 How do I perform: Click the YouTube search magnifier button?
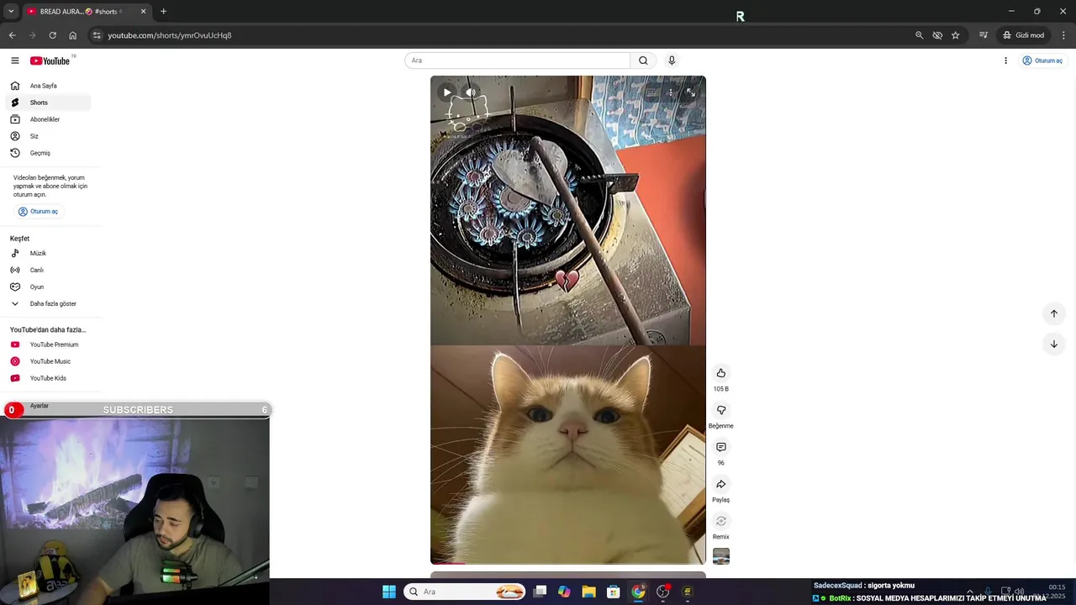(643, 60)
